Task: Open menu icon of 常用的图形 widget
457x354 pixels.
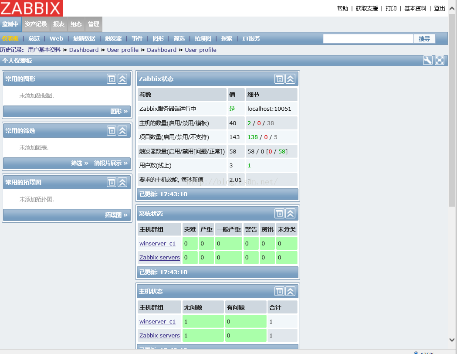Action: pyautogui.click(x=112, y=79)
